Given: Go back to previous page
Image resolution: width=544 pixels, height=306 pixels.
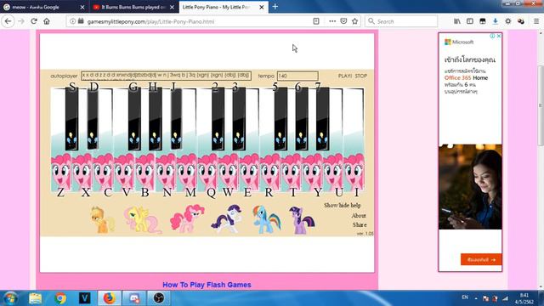Looking at the screenshot, I should point(8,21).
